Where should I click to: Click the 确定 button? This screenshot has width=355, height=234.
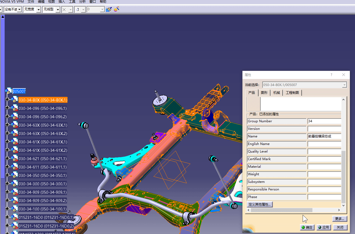307,227
